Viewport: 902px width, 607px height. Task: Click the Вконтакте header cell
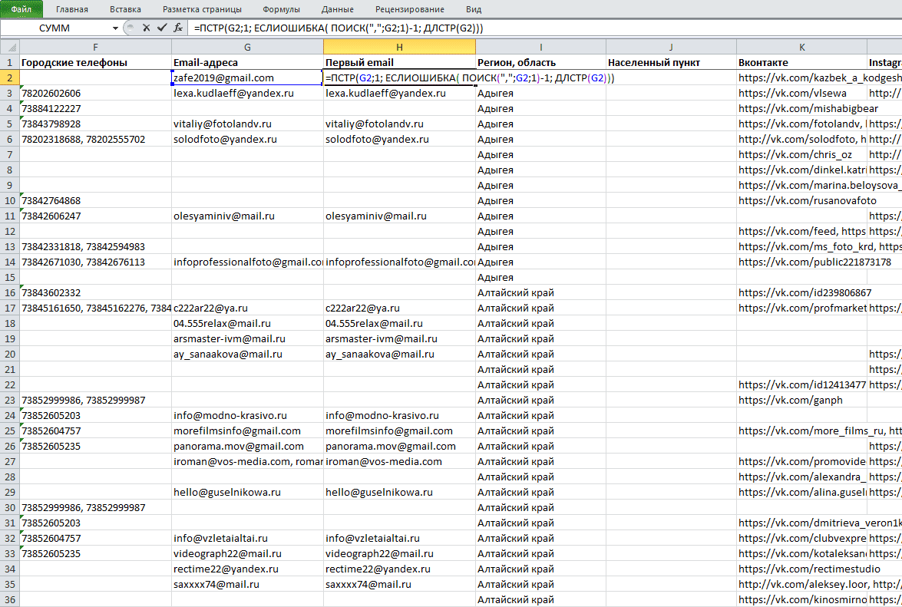801,62
